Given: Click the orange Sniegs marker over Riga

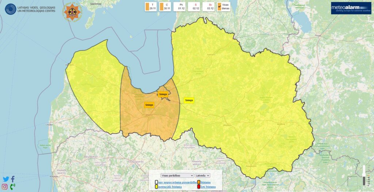Looking at the screenshot, I should click(x=163, y=94).
